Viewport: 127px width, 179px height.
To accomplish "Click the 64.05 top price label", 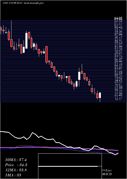I will point(118,18).
